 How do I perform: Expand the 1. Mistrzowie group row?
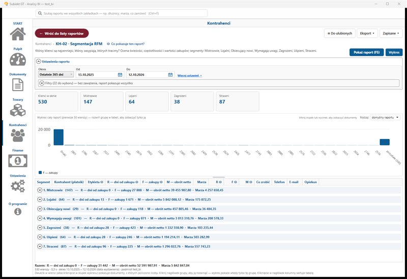pyautogui.click(x=40, y=190)
